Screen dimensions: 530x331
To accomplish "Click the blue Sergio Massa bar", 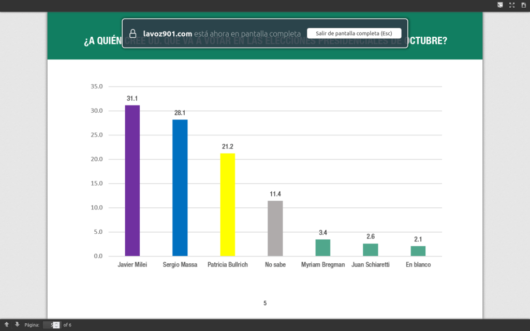I will click(180, 188).
